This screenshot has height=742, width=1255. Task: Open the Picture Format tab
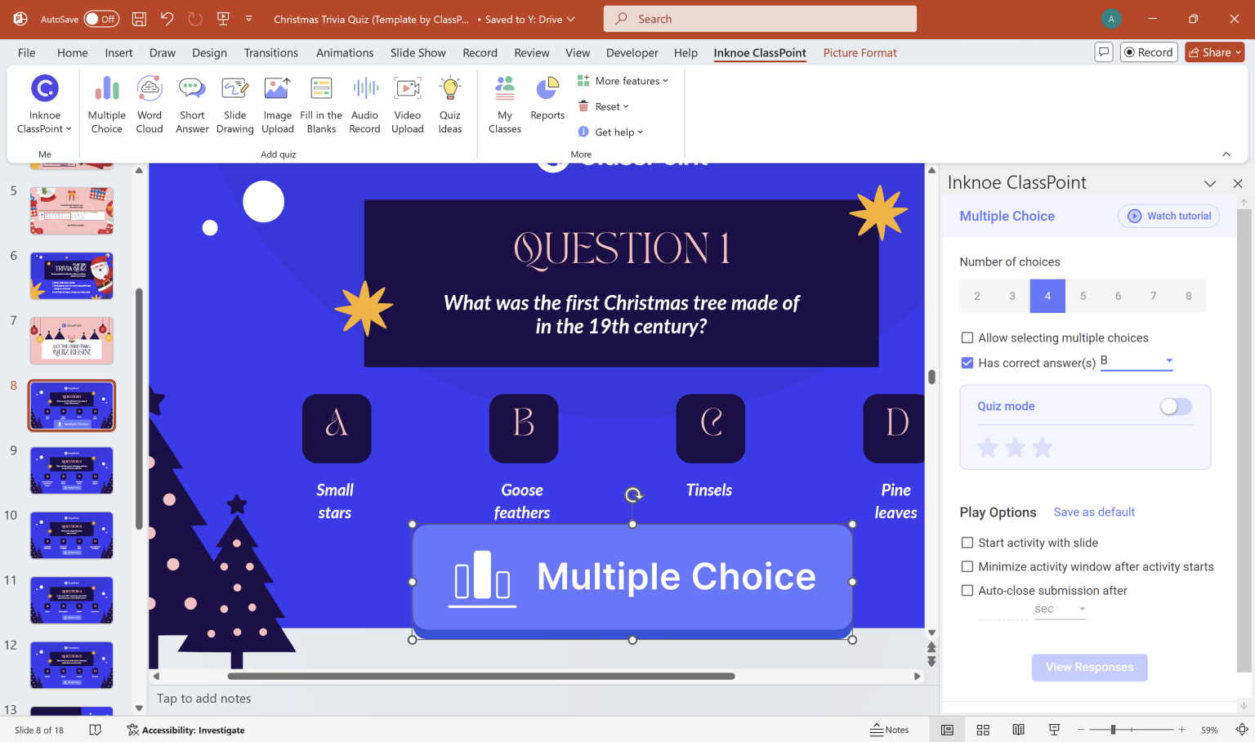(x=860, y=52)
